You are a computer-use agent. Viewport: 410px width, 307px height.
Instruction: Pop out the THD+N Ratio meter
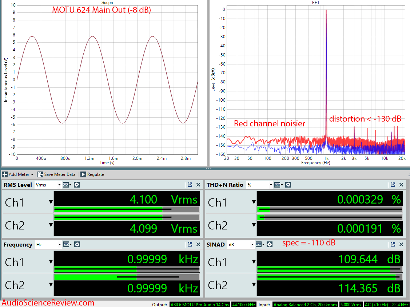(393, 185)
